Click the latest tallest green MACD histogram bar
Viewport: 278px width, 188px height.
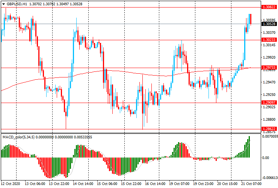click(249, 147)
